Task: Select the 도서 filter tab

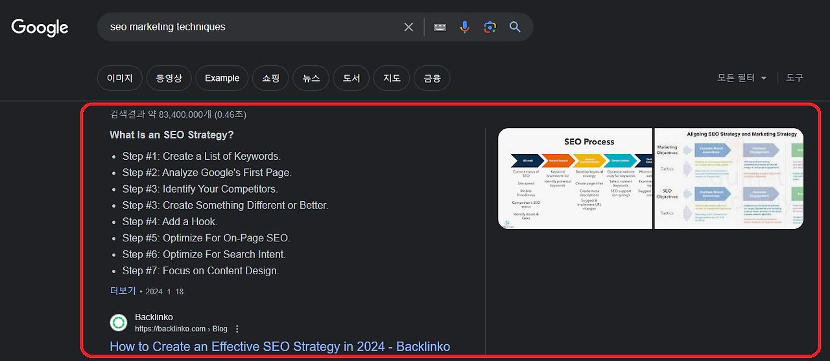Action: pos(351,78)
